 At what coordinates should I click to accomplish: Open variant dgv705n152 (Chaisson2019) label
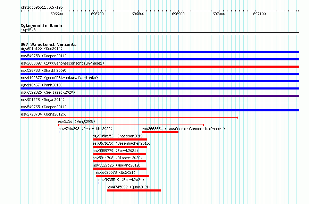click(x=118, y=136)
